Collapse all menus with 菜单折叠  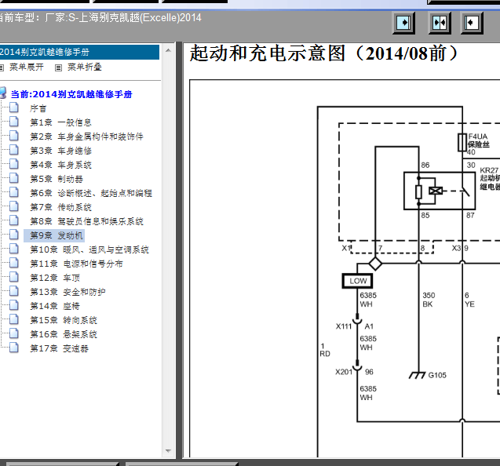(84, 67)
